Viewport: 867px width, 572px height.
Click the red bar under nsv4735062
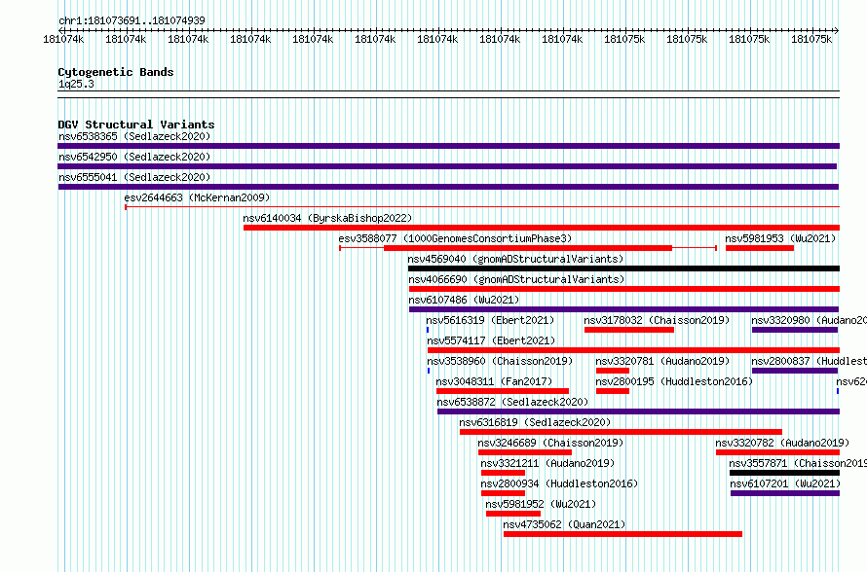tap(622, 534)
